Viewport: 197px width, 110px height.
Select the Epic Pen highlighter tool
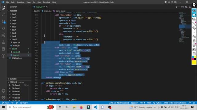pos(194,20)
